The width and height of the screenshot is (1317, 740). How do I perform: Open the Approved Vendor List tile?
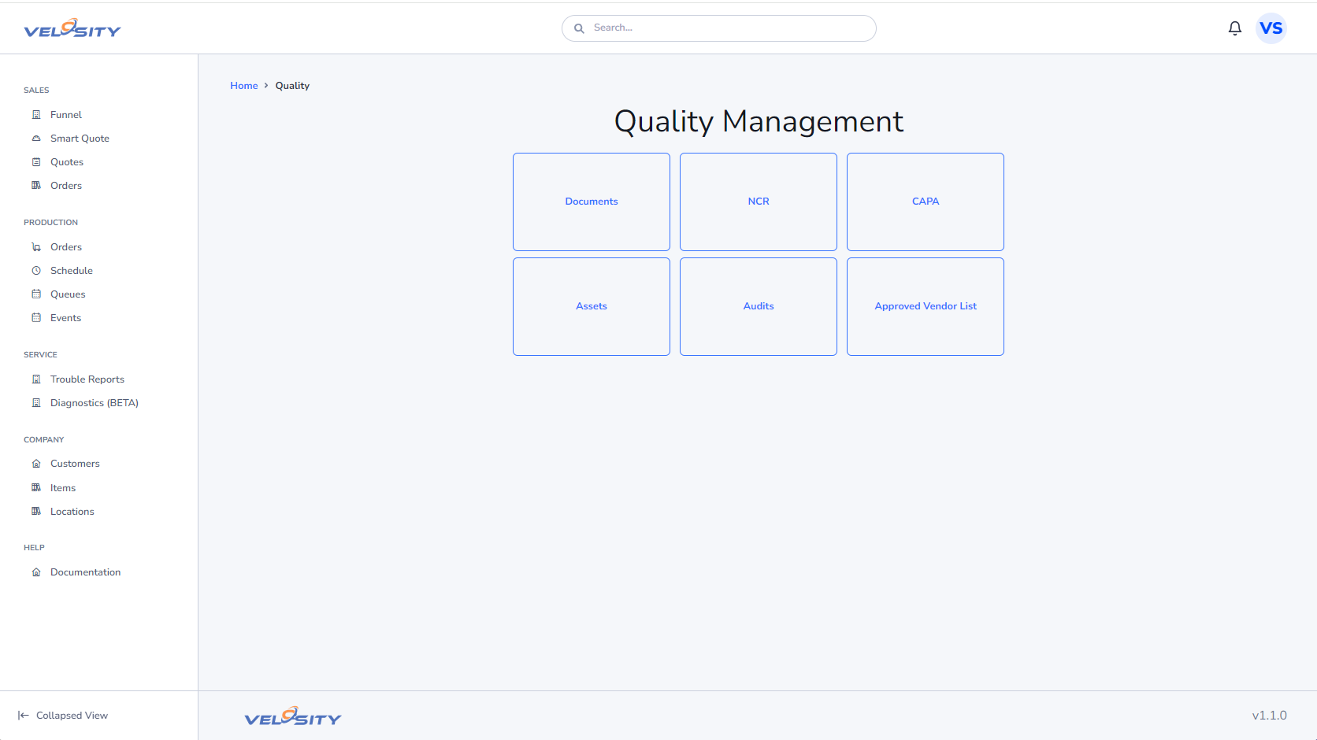point(926,306)
